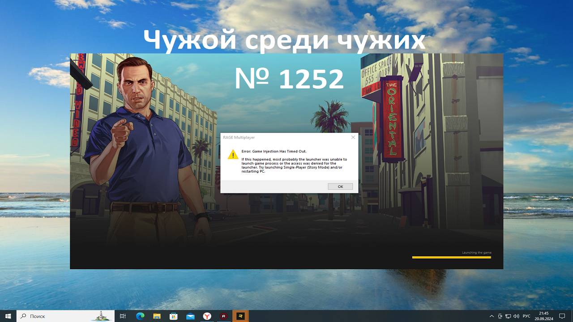Open the volume control in the tray
The image size is (573, 322).
(516, 316)
